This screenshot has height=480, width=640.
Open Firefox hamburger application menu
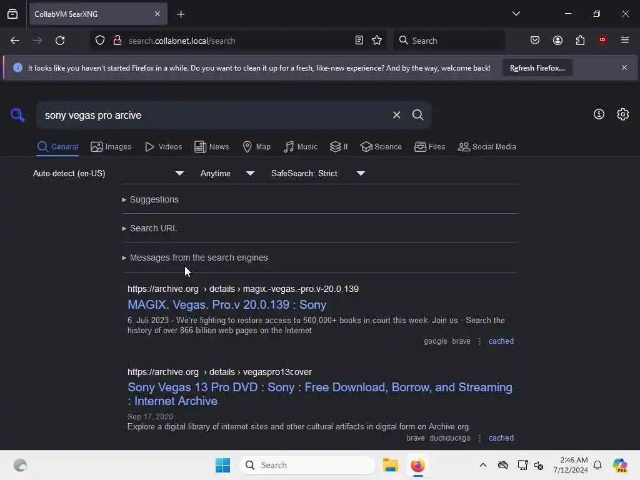click(625, 41)
